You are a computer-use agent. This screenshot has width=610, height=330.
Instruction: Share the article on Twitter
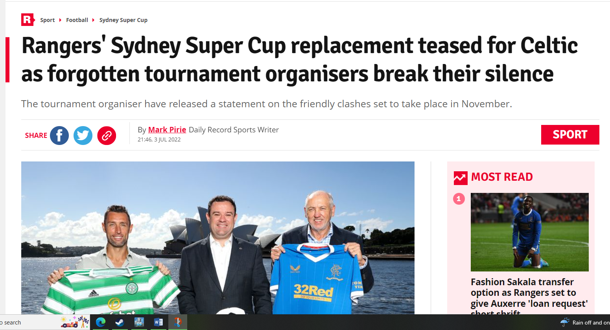coord(83,136)
